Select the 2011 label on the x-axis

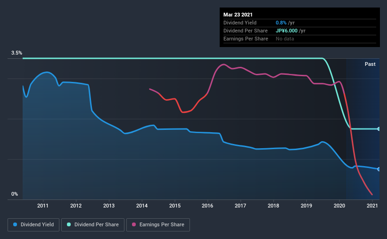click(x=43, y=206)
